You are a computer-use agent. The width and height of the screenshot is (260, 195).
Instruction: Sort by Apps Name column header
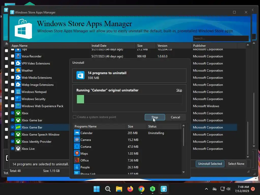pos(50,46)
